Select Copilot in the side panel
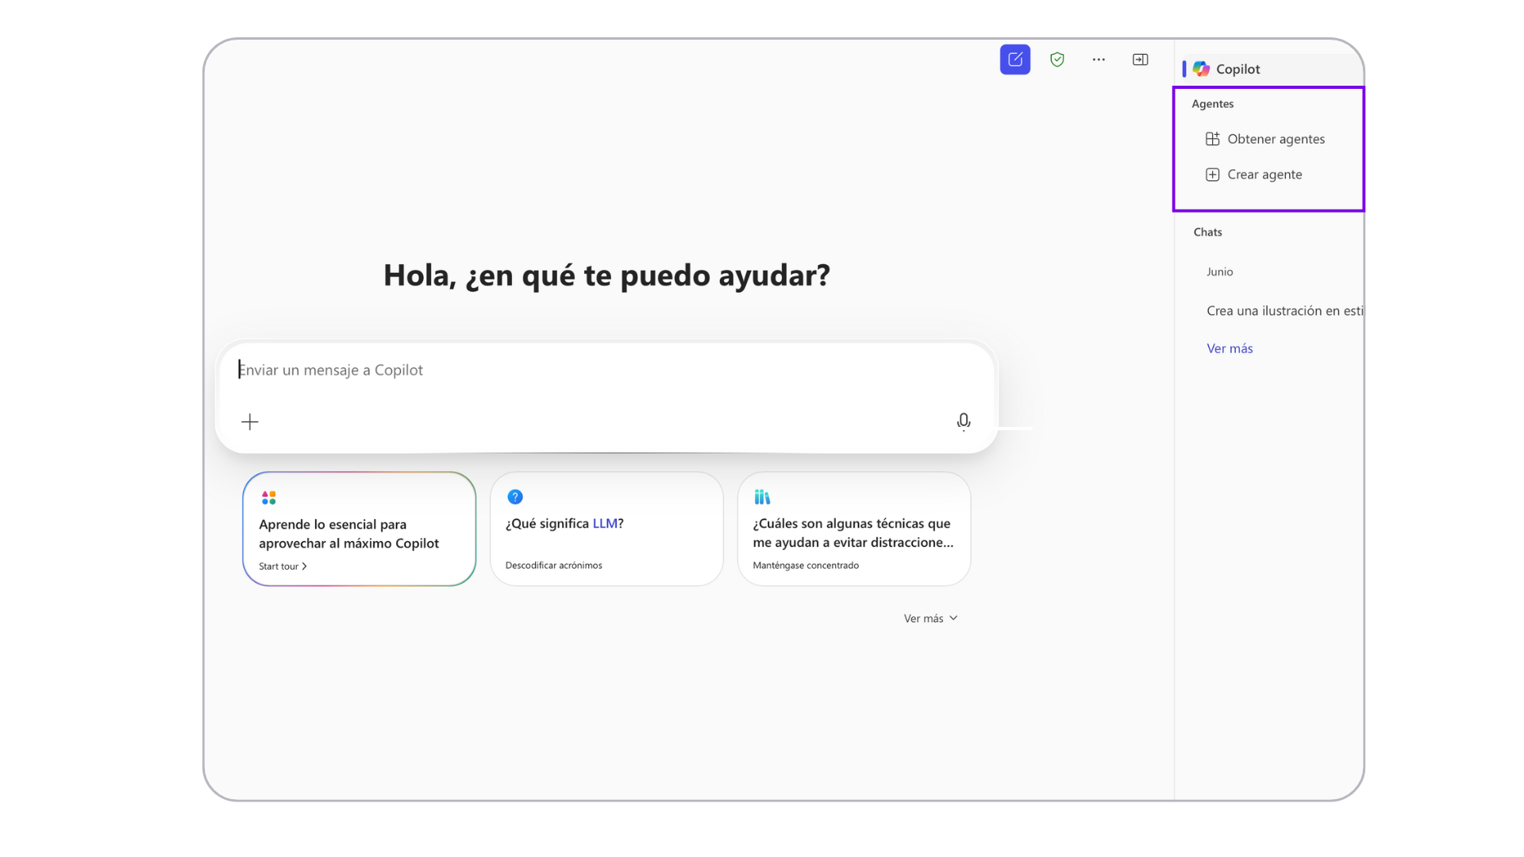The width and height of the screenshot is (1524, 857). (1269, 69)
